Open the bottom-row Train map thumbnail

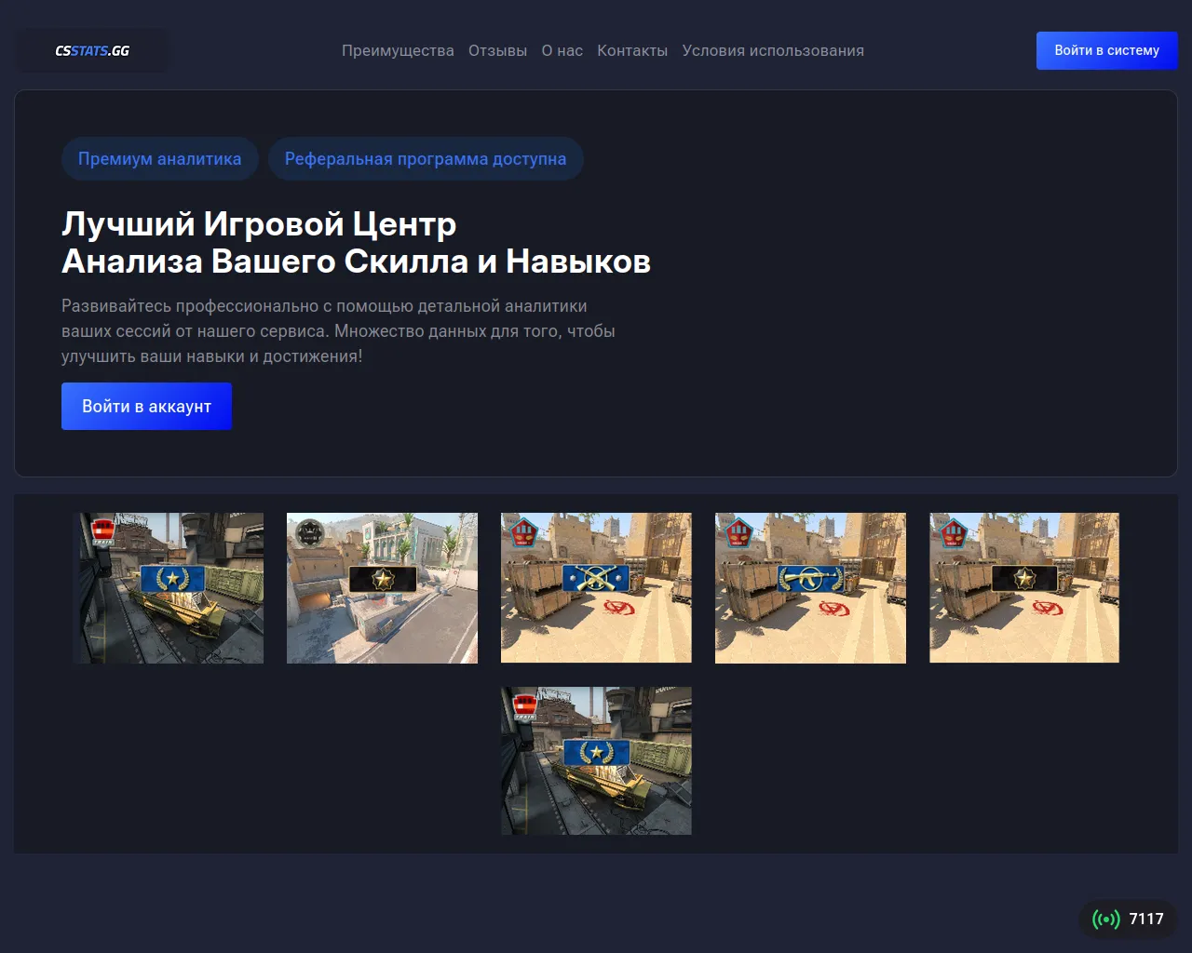596,761
